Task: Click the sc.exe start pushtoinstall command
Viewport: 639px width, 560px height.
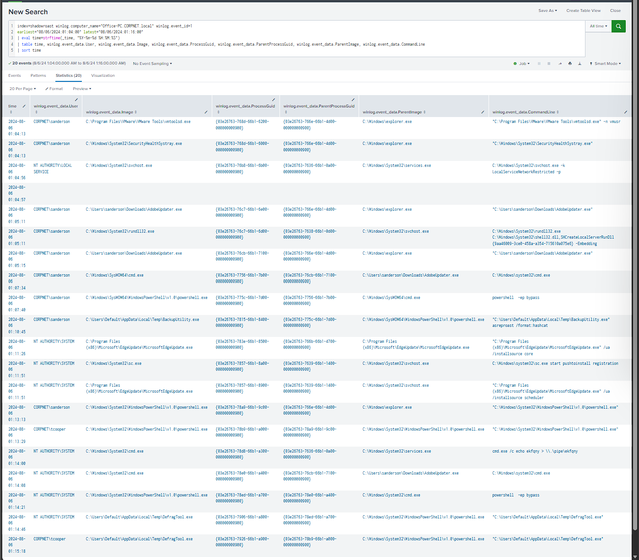Action: click(x=555, y=363)
